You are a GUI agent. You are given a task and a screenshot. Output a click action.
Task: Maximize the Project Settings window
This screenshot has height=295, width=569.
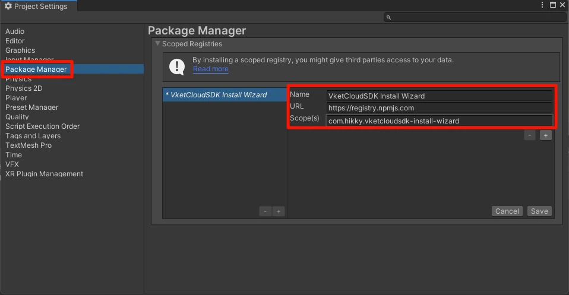point(552,5)
